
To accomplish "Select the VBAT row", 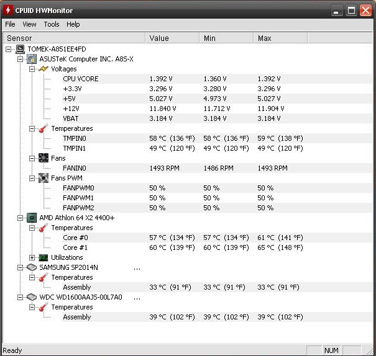I will (x=217, y=118).
